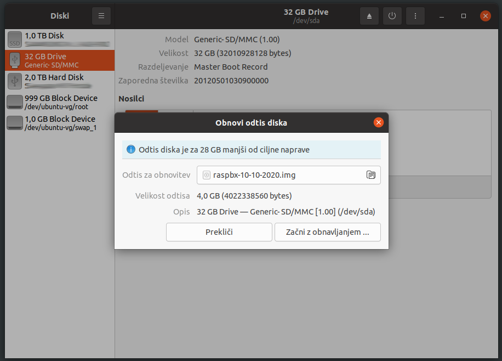Viewport: 502px width, 361px height.
Task: Open the window controls three-dot menu
Action: point(415,15)
